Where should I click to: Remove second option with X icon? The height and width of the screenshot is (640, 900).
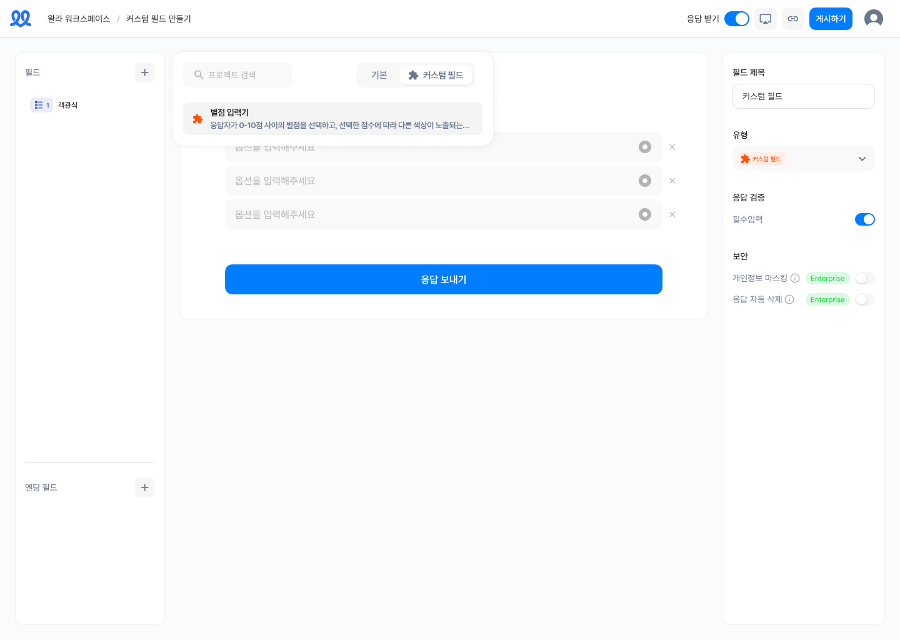(x=672, y=181)
